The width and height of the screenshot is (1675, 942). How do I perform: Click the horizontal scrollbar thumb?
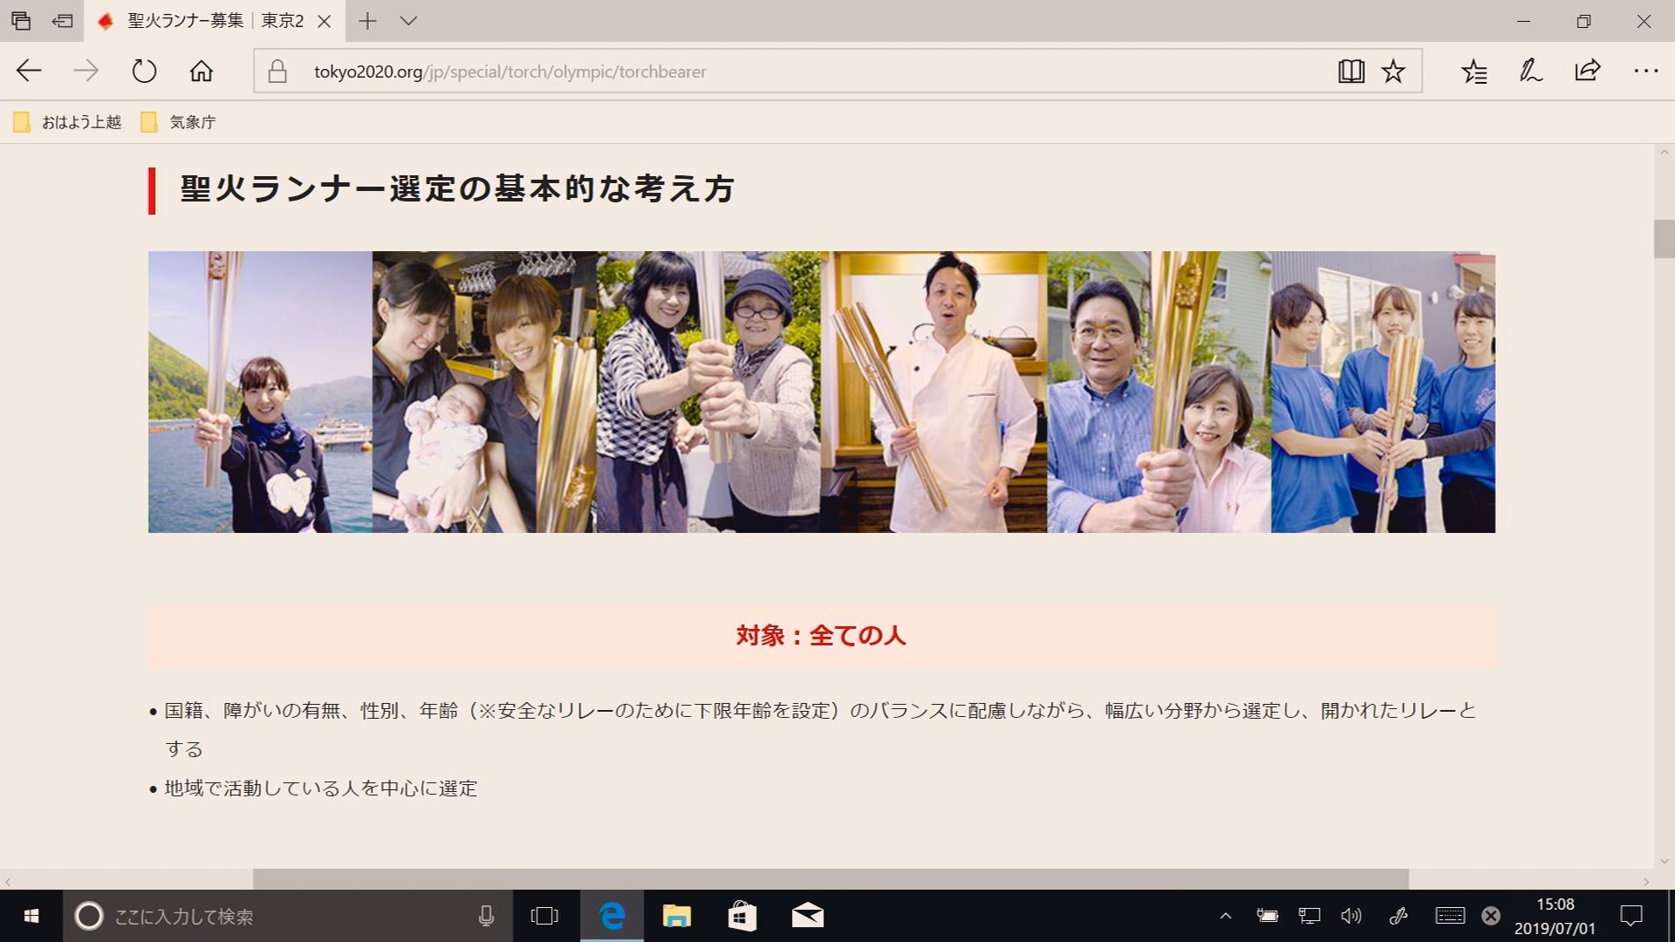[x=831, y=878]
